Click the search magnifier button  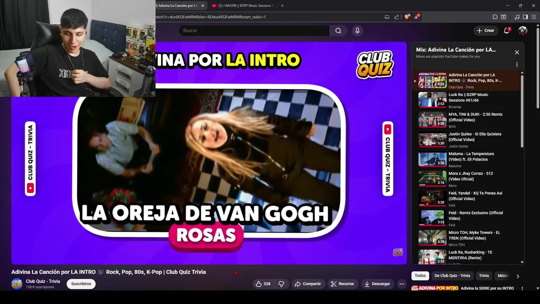click(338, 30)
